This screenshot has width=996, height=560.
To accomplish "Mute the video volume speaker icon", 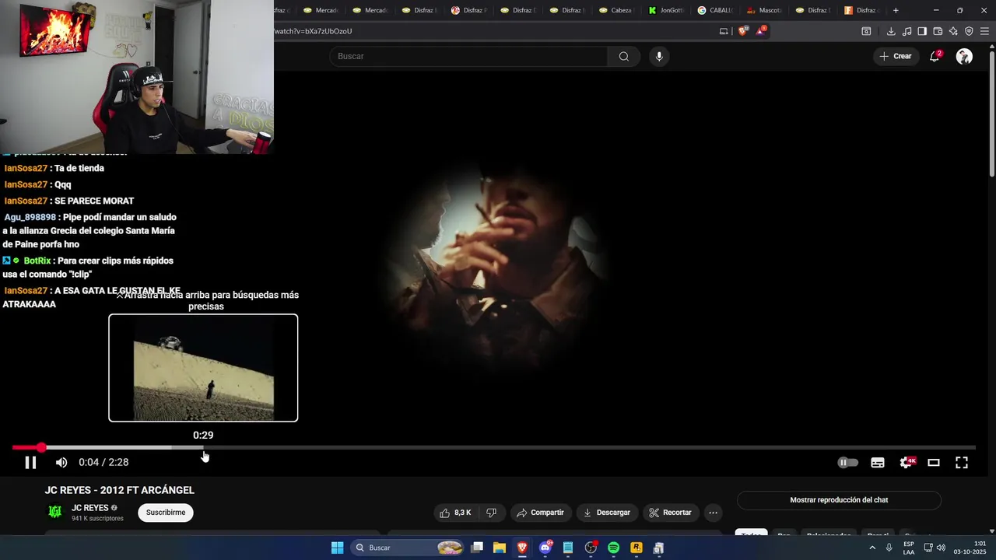I will tap(61, 463).
